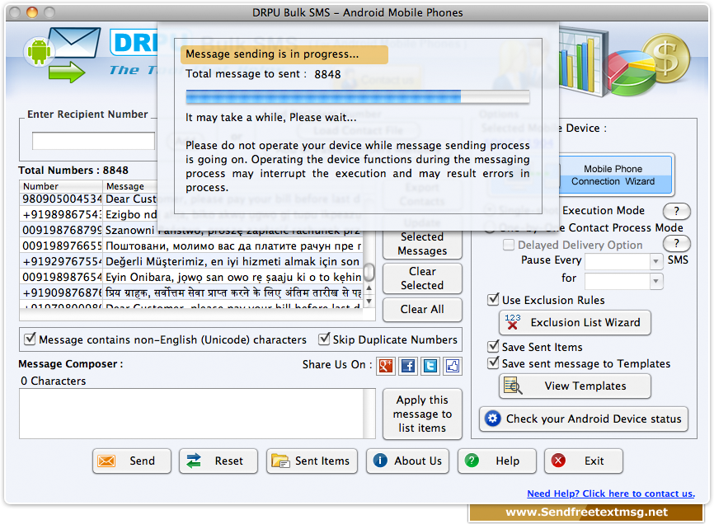
Task: Open Exclusion List Wizard
Action: pos(575,322)
